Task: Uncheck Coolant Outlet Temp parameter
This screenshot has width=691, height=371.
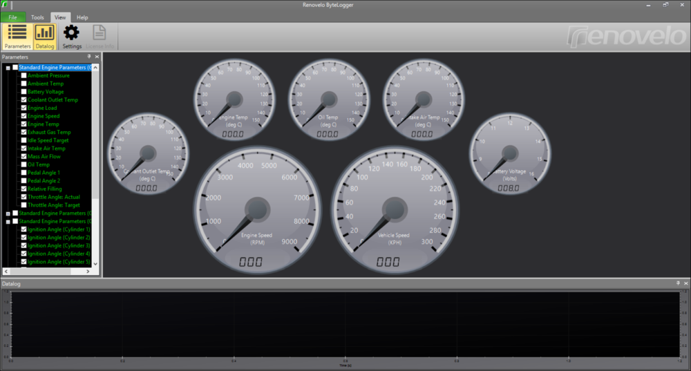Action: click(x=23, y=99)
